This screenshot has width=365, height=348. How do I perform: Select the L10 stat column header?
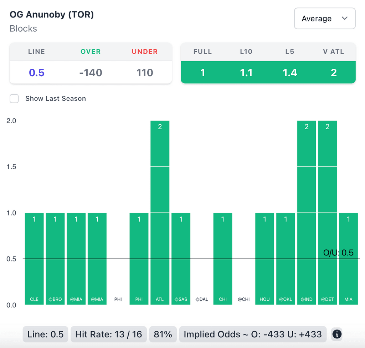click(246, 51)
